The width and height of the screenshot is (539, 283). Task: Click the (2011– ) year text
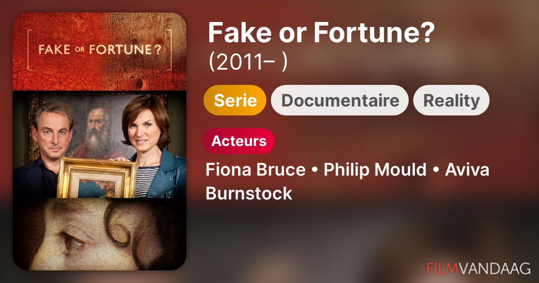(247, 63)
